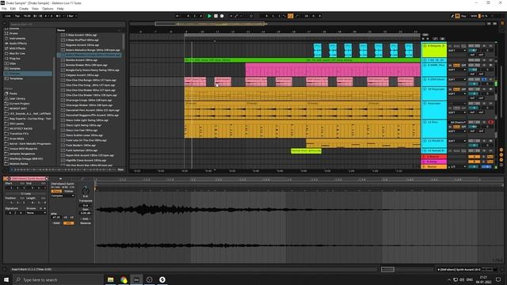The width and height of the screenshot is (507, 285).
Task: Open the Audio Effects browser category
Action: [17, 44]
